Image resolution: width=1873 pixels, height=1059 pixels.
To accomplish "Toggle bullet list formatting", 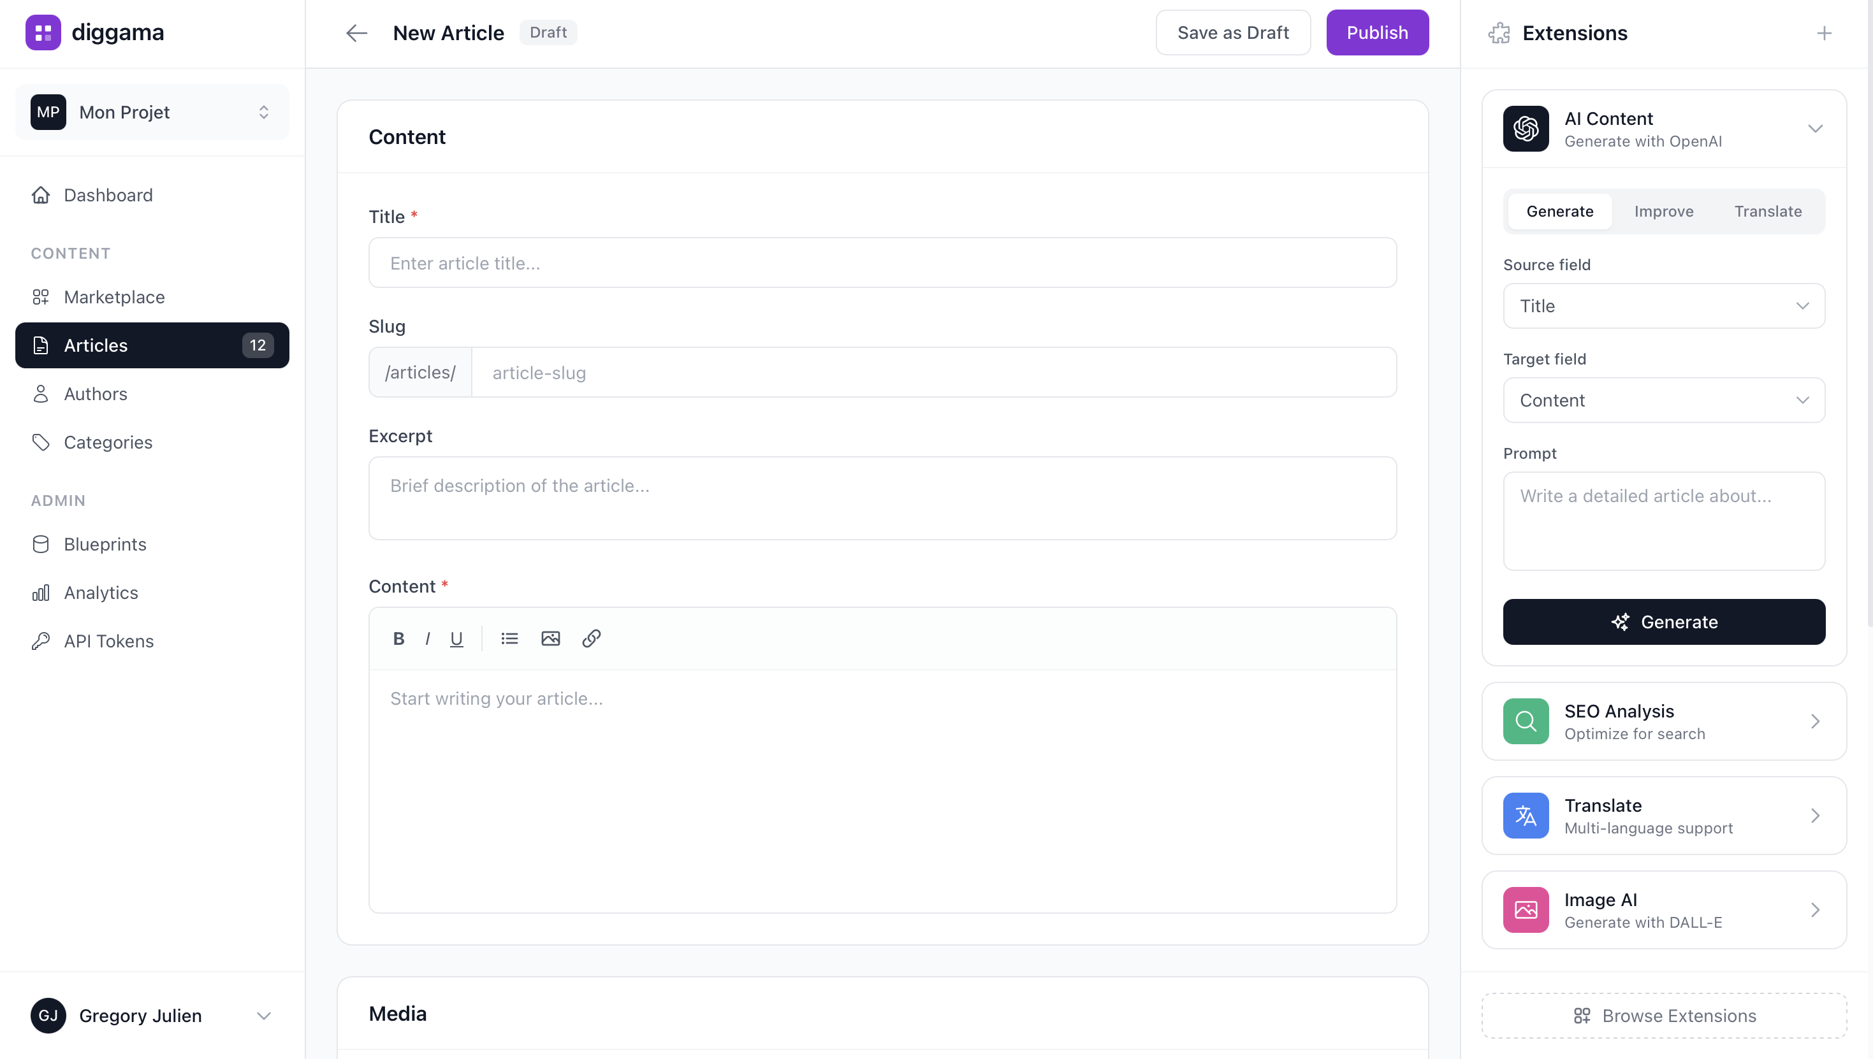I will 509,638.
